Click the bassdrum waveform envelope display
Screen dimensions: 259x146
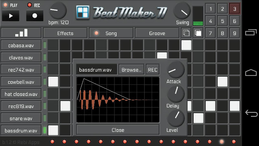[x=118, y=100]
